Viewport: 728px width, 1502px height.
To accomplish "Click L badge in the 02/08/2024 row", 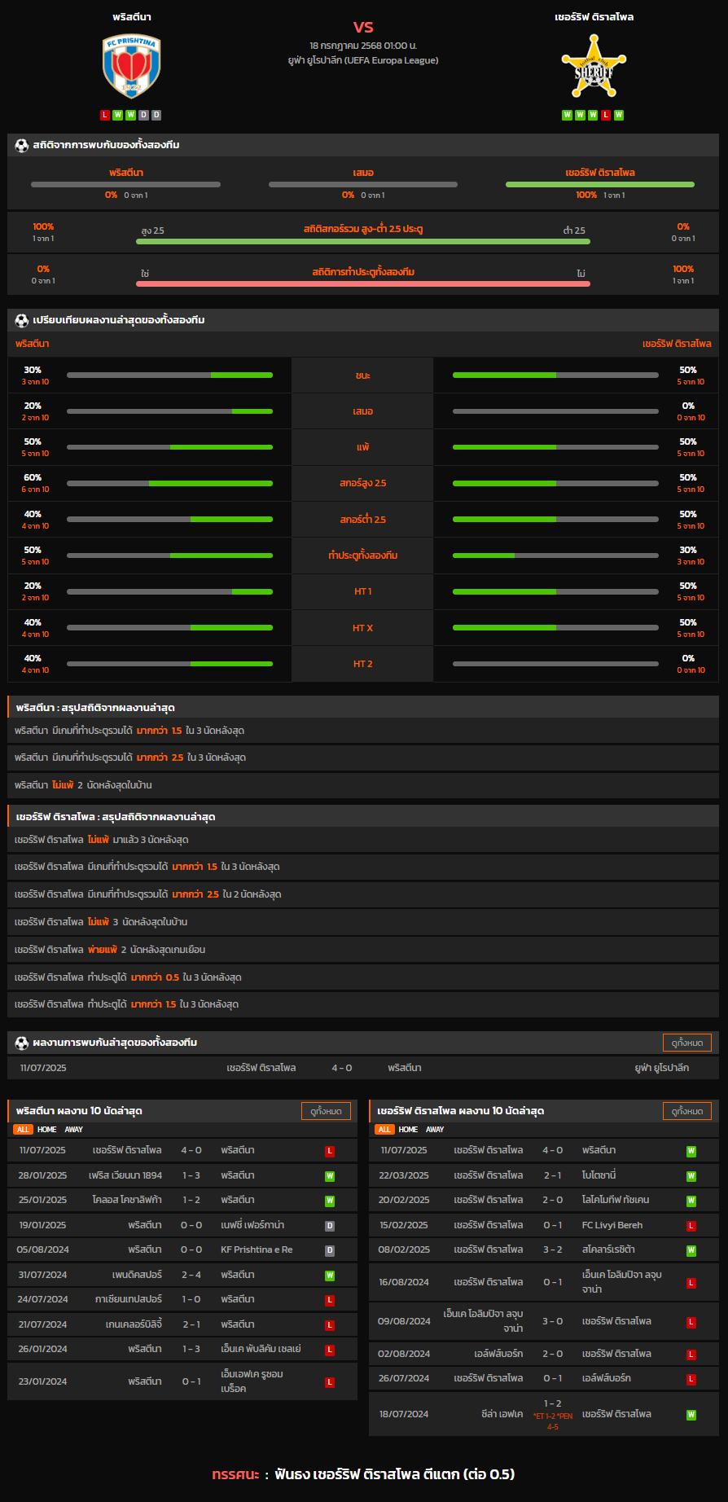I will click(691, 1355).
